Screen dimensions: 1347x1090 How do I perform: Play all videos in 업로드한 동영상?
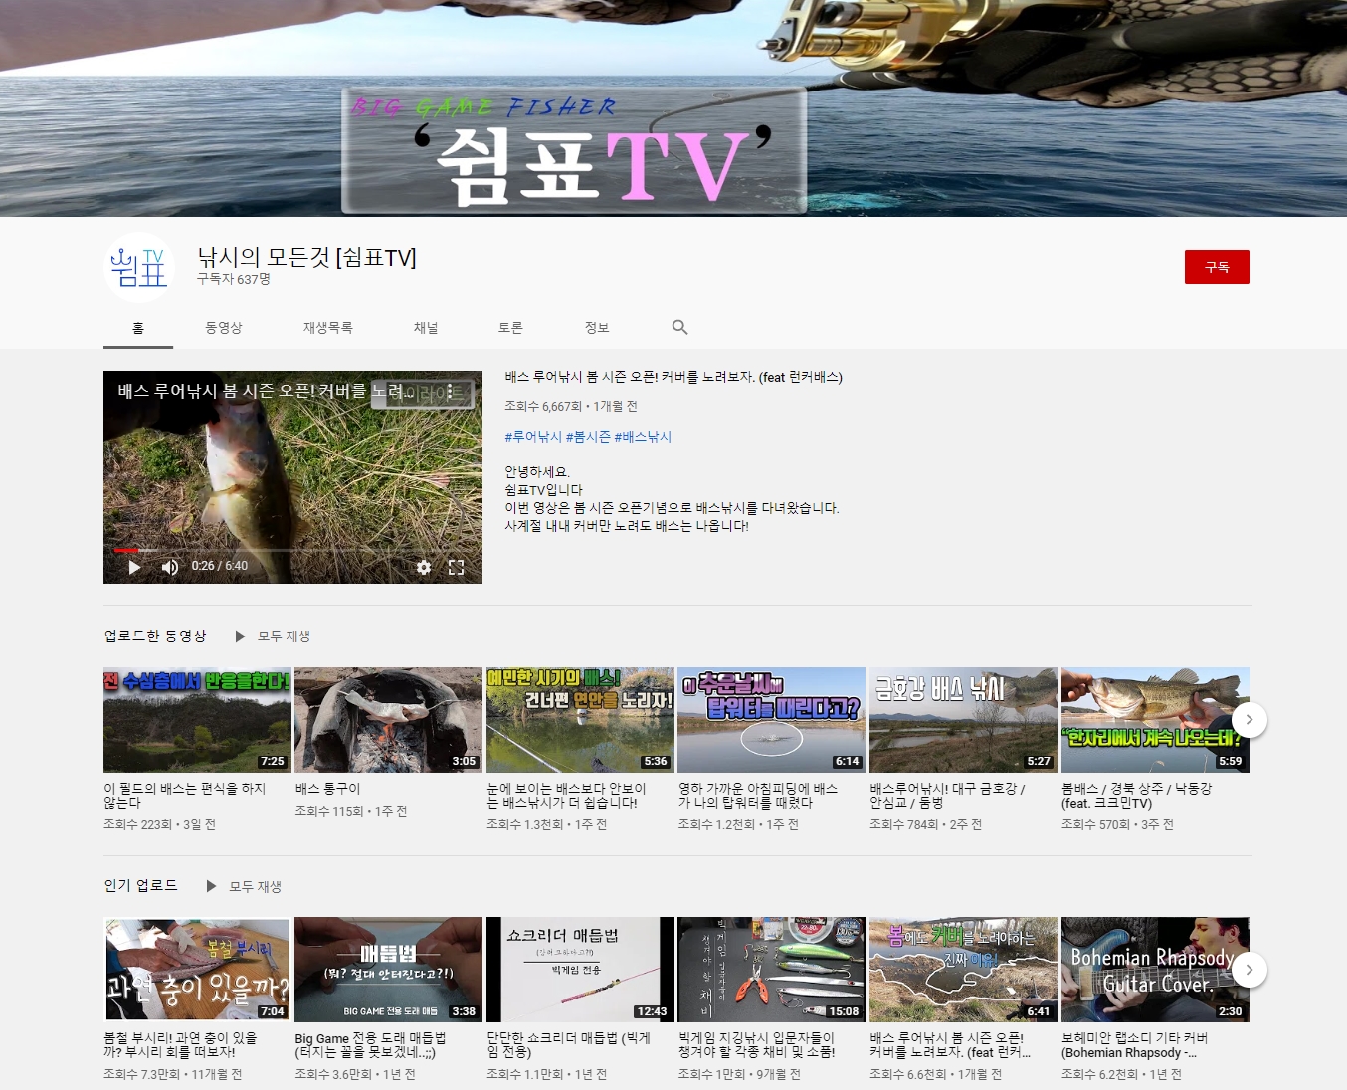pyautogui.click(x=274, y=636)
